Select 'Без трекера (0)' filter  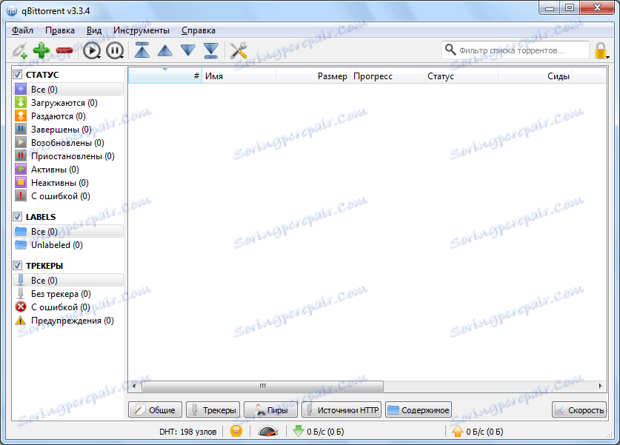click(68, 294)
